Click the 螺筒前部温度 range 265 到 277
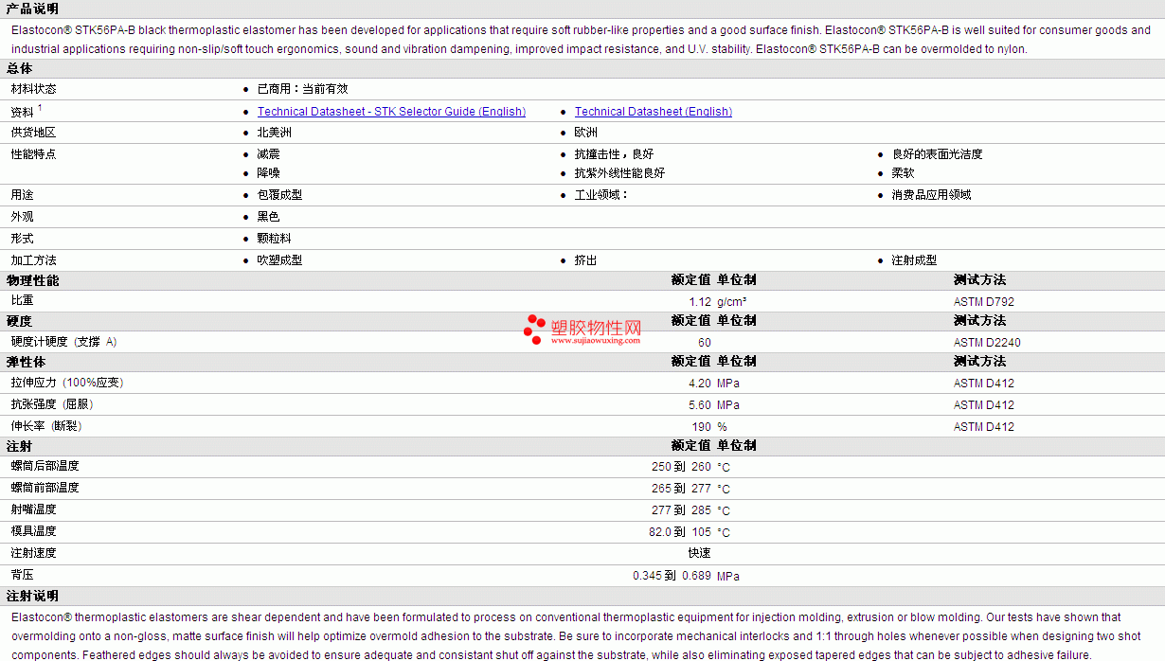The width and height of the screenshot is (1165, 661). click(681, 489)
